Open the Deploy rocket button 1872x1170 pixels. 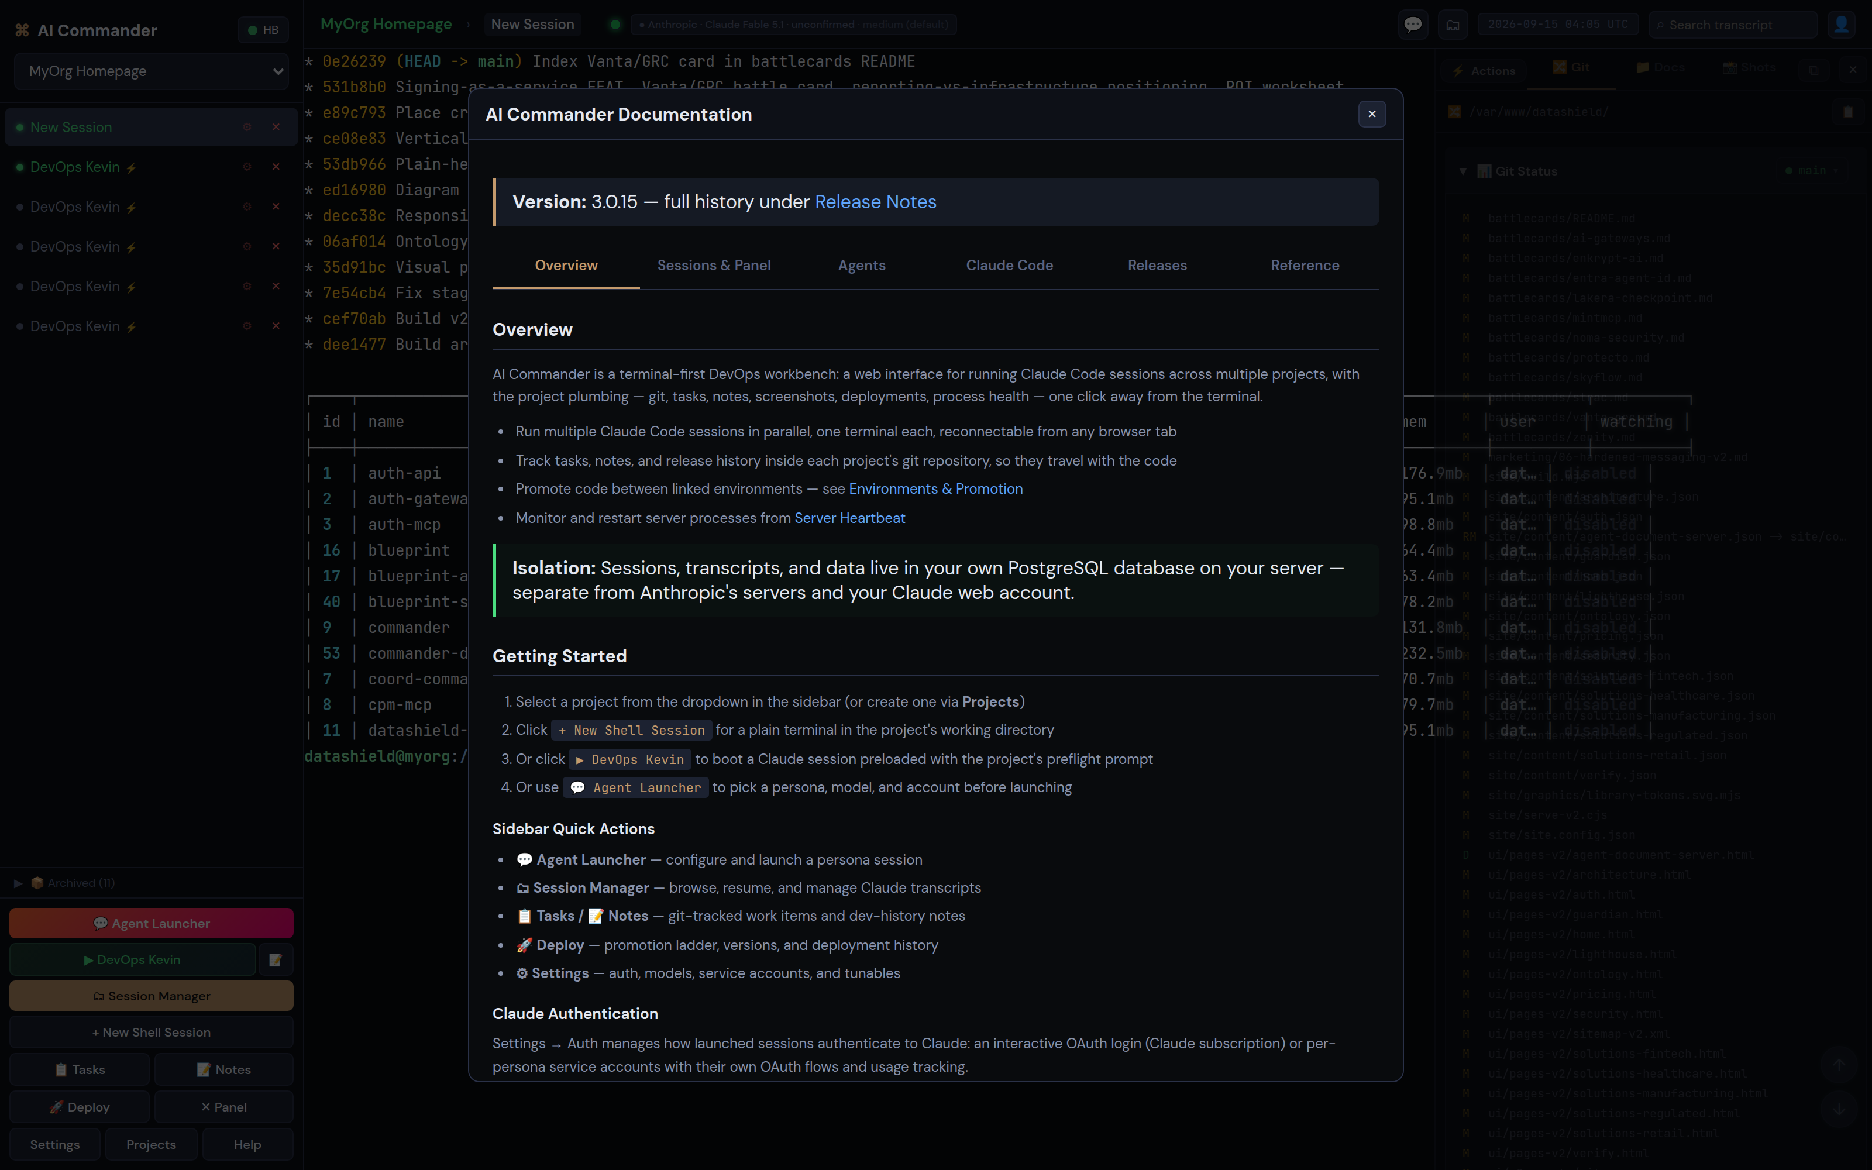coord(79,1107)
